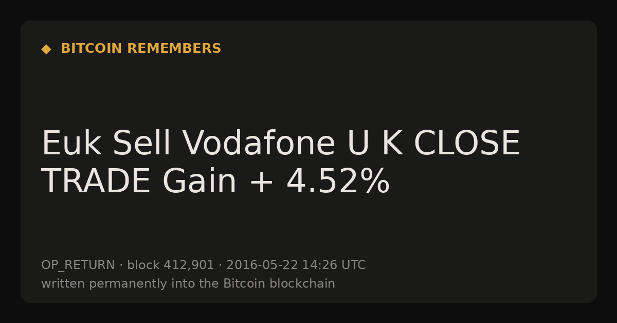Click the 2016-05-22 date

(262, 266)
